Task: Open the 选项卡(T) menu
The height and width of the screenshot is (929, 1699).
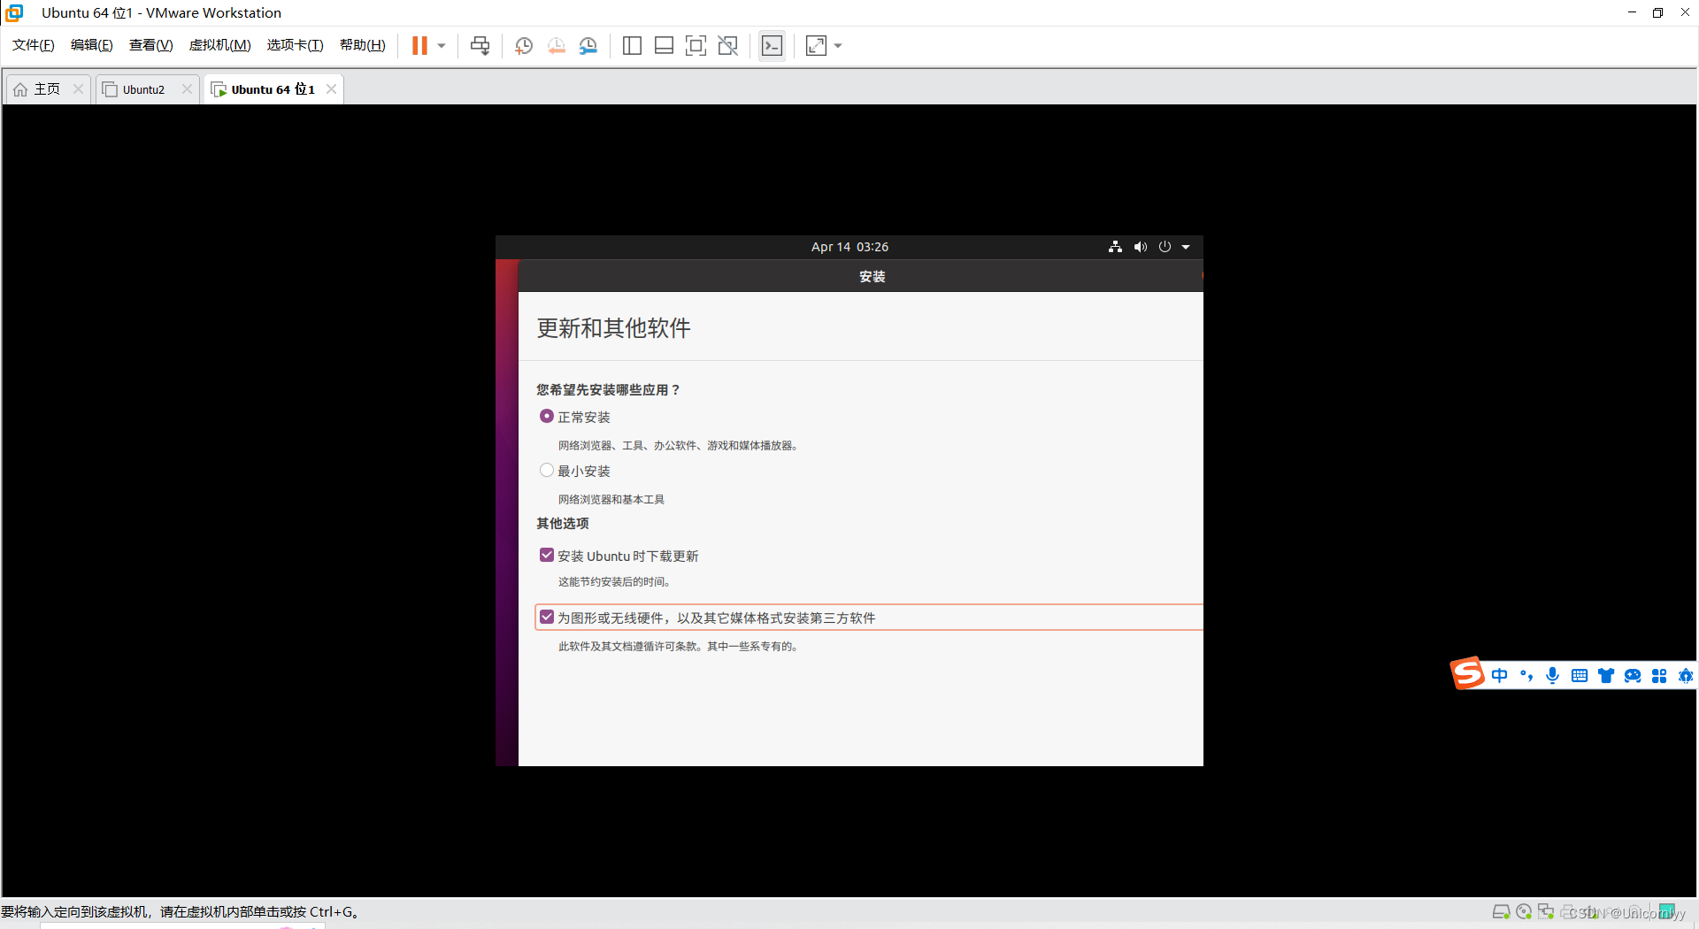Action: [296, 45]
